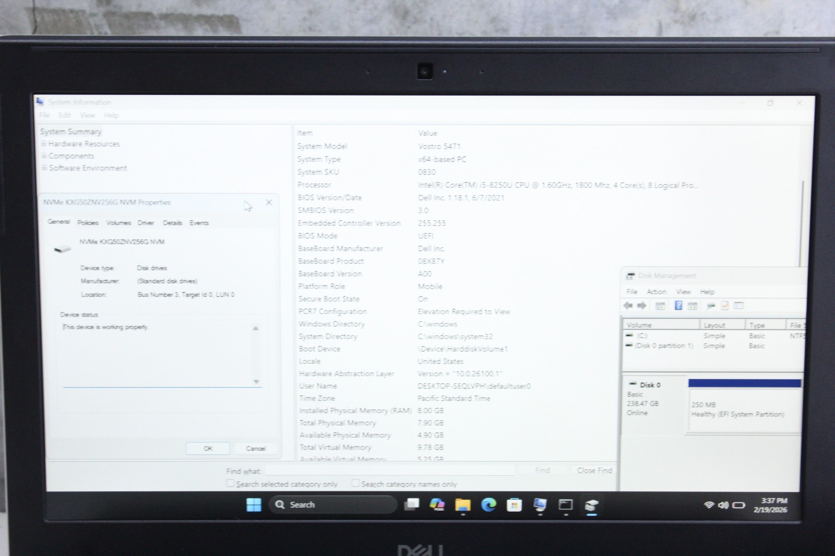Image resolution: width=835 pixels, height=556 pixels.
Task: Expand the Software Environment tree node
Action: (x=44, y=168)
